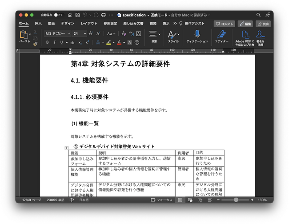Open the Draw tab
Viewport: 289px width, 224px height.
point(51,24)
